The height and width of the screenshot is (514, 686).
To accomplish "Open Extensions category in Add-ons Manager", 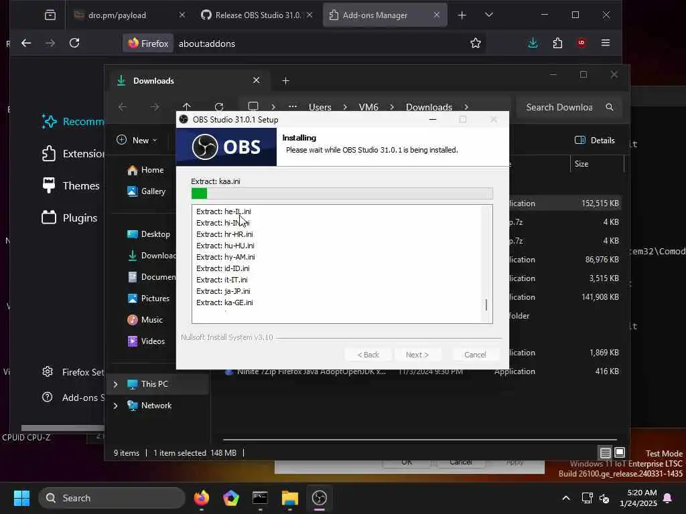I will coord(73,154).
